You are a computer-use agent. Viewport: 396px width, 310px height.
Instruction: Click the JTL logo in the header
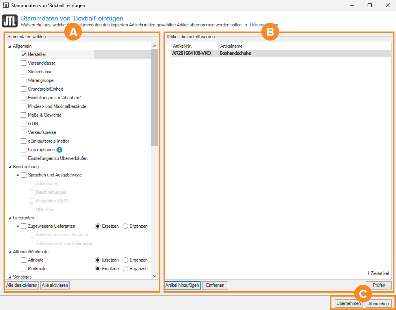(10, 21)
